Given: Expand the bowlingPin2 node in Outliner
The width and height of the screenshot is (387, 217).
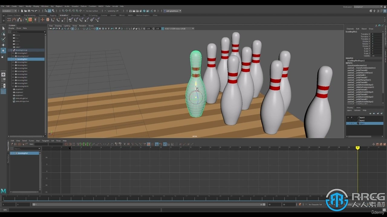Looking at the screenshot, I should [13, 62].
